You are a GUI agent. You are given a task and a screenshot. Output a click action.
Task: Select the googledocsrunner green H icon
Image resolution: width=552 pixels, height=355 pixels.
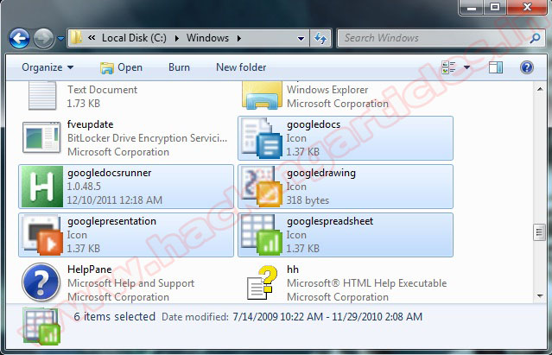point(41,187)
